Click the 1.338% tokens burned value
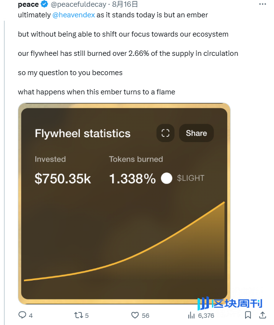The height and width of the screenshot is (325, 274). pyautogui.click(x=132, y=179)
